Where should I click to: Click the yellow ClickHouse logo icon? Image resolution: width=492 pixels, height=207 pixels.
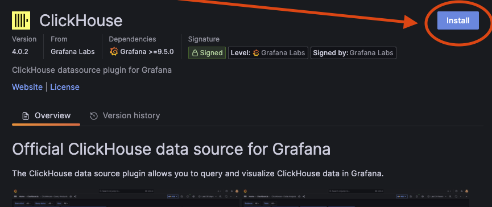click(x=21, y=20)
